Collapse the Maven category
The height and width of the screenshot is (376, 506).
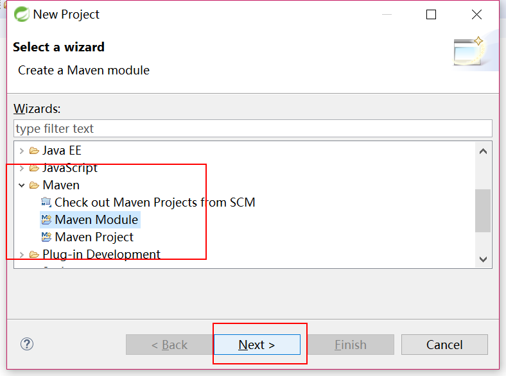tap(22, 185)
